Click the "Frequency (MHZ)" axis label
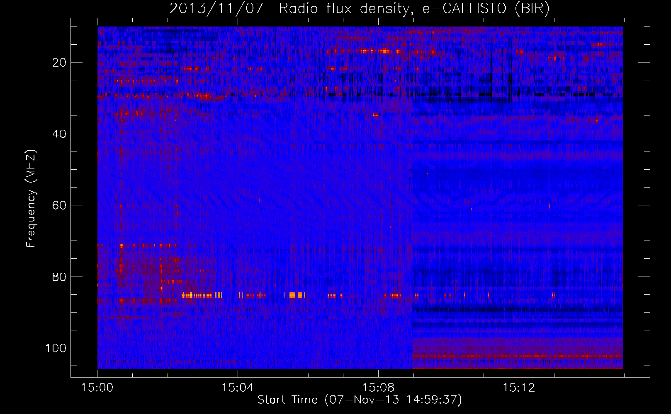 click(x=31, y=199)
